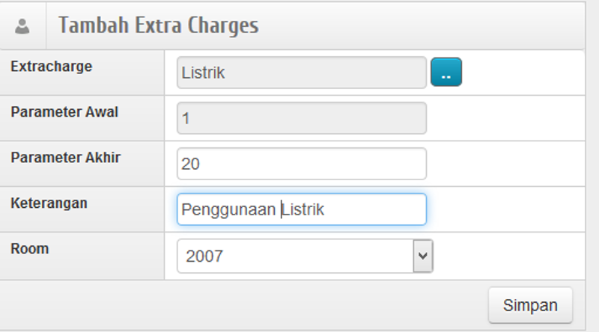The height and width of the screenshot is (332, 599).
Task: Click the Extracharge label
Action: click(51, 67)
